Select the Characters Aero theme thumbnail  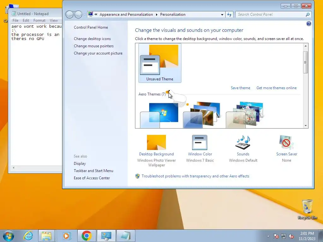tap(245, 115)
